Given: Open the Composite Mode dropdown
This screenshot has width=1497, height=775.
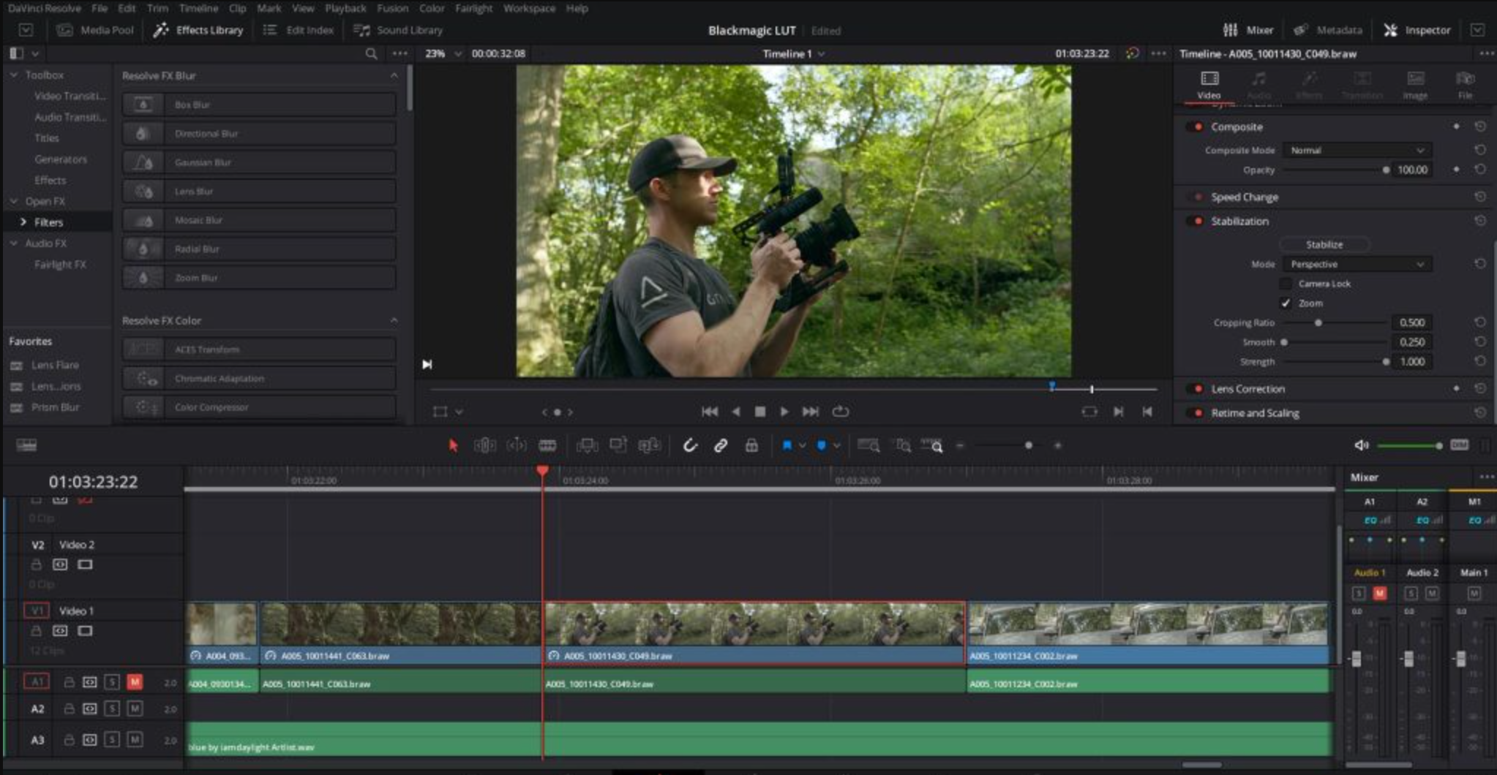Looking at the screenshot, I should [x=1356, y=150].
